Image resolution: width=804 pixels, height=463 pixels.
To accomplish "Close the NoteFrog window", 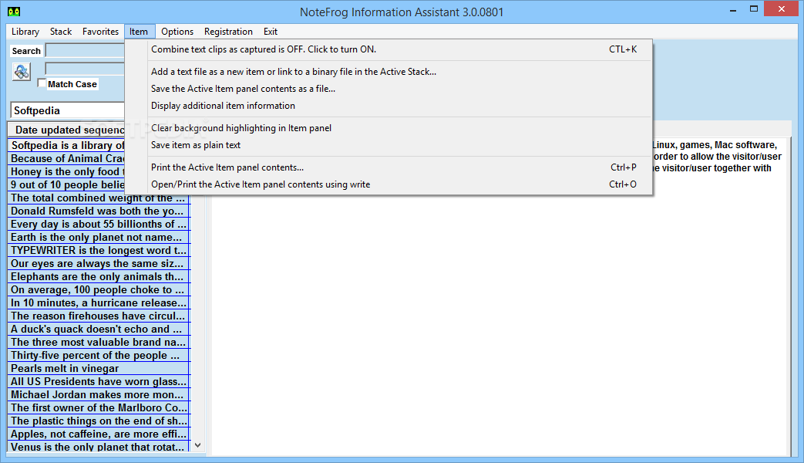I will coord(782,8).
